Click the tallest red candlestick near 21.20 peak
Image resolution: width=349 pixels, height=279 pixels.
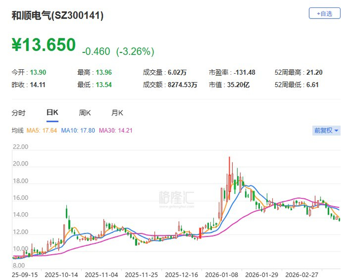click(x=229, y=178)
